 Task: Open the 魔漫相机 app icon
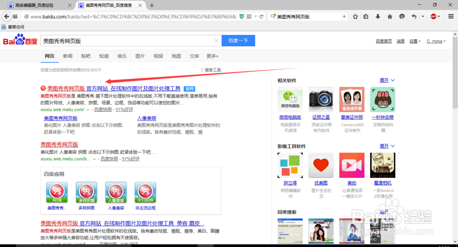382,165
